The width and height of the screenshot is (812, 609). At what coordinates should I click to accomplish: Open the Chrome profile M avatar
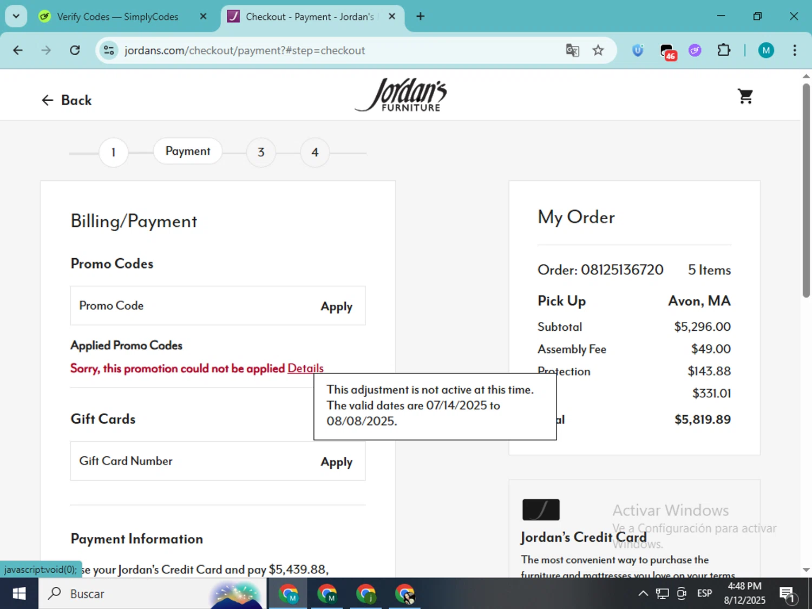tap(765, 50)
